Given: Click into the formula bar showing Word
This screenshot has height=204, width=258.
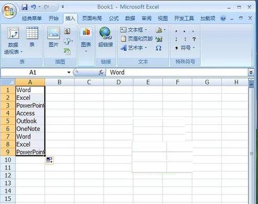Looking at the screenshot, I should [x=177, y=72].
